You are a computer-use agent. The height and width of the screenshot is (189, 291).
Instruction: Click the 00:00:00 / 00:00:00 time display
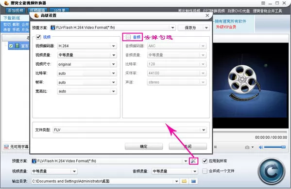pyautogui.click(x=271, y=137)
